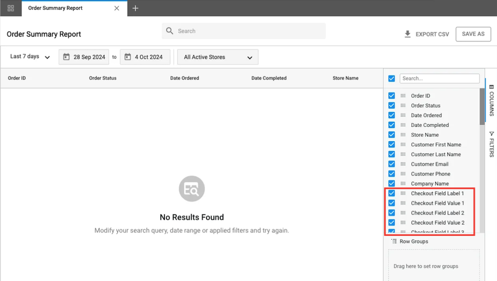The image size is (497, 281).
Task: Expand the Last 7 days dropdown
Action: (x=30, y=57)
